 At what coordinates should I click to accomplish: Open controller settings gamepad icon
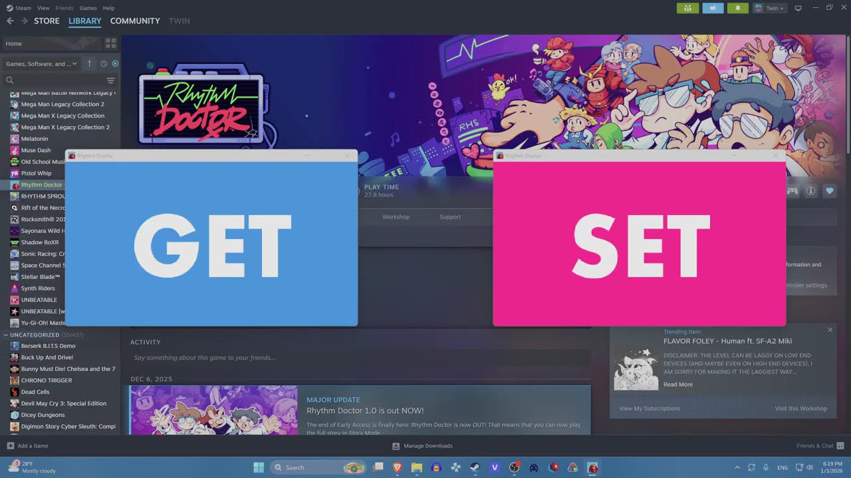coord(792,191)
